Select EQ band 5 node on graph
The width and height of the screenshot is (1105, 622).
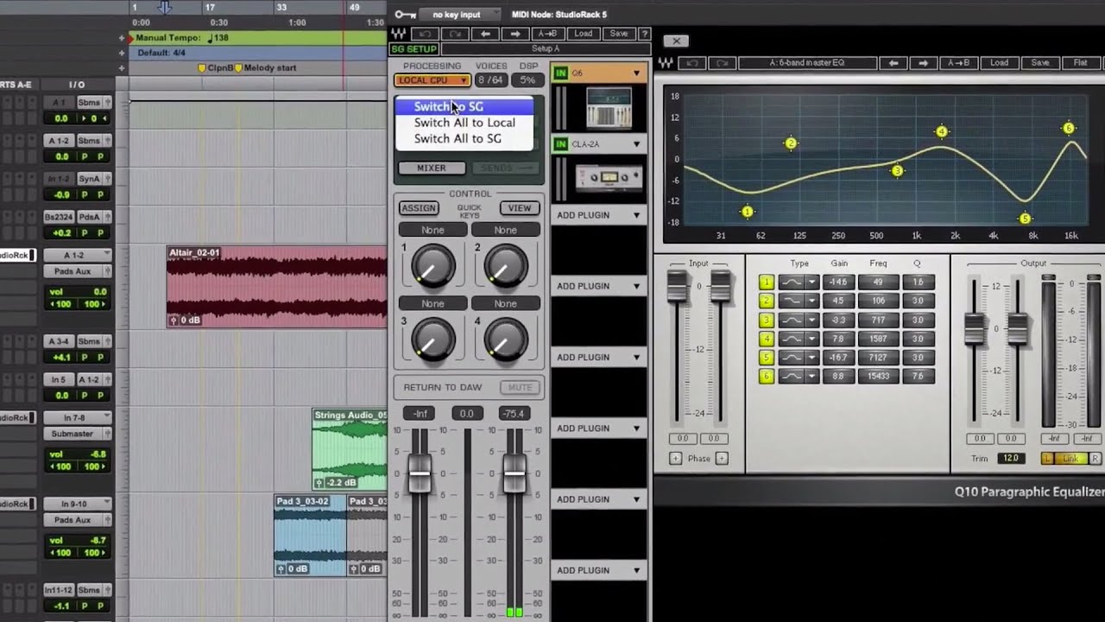click(1025, 219)
